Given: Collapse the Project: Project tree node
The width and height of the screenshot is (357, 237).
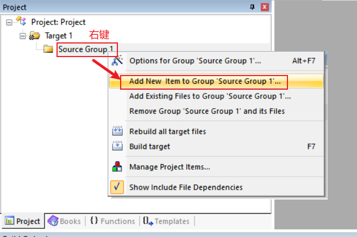Looking at the screenshot, I should [9, 22].
